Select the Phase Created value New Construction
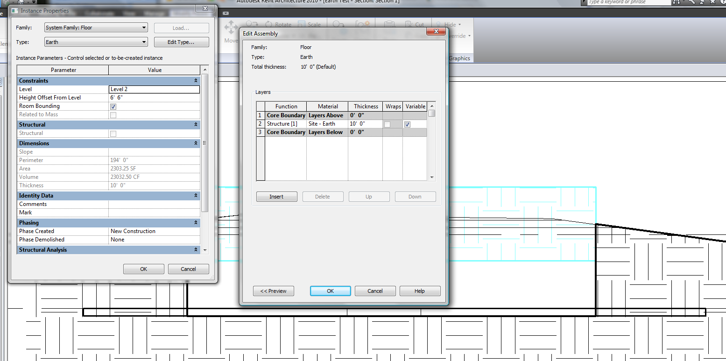Image resolution: width=726 pixels, height=361 pixels. [154, 231]
